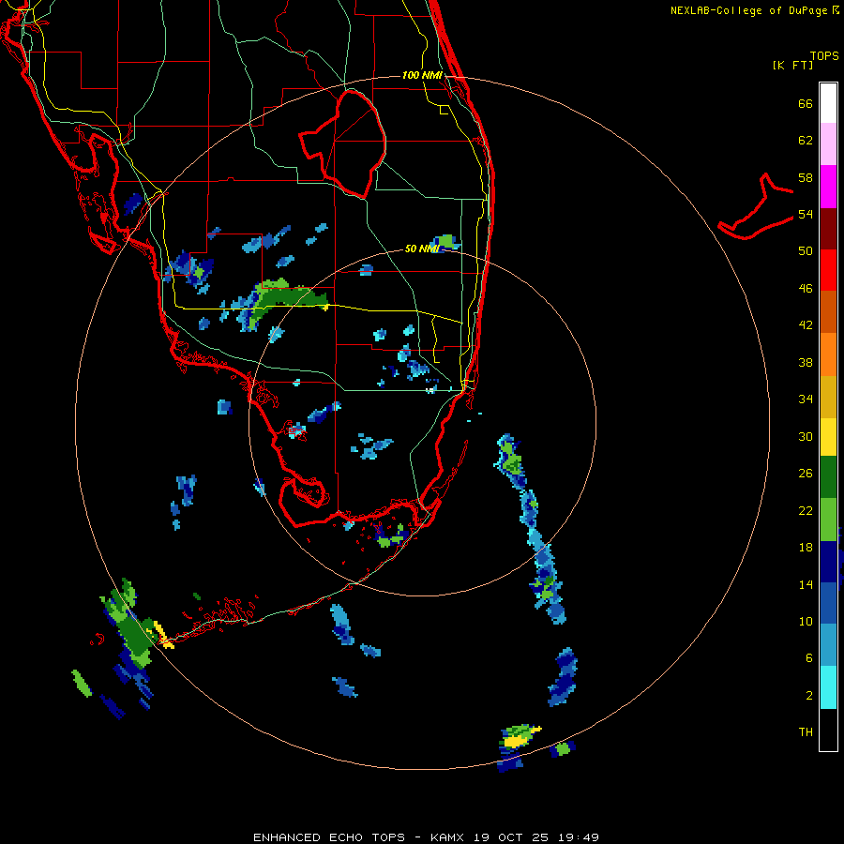
Task: Select the bright red legend swatch
Action: 828,270
